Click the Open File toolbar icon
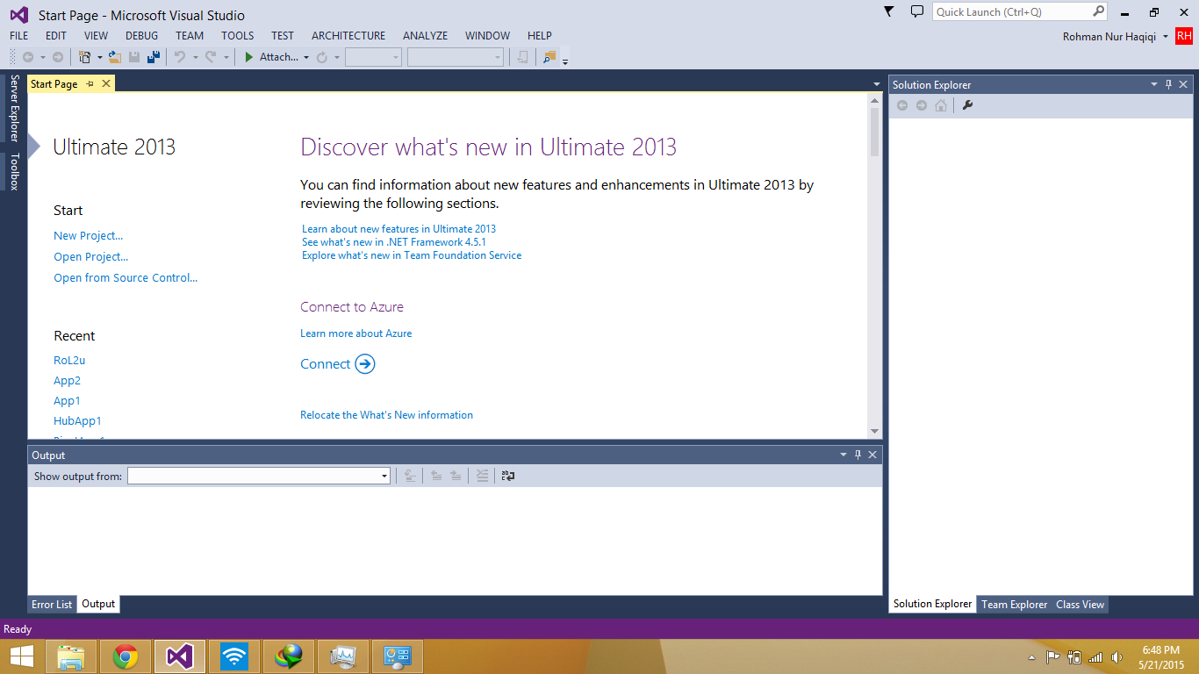The image size is (1199, 674). [114, 57]
